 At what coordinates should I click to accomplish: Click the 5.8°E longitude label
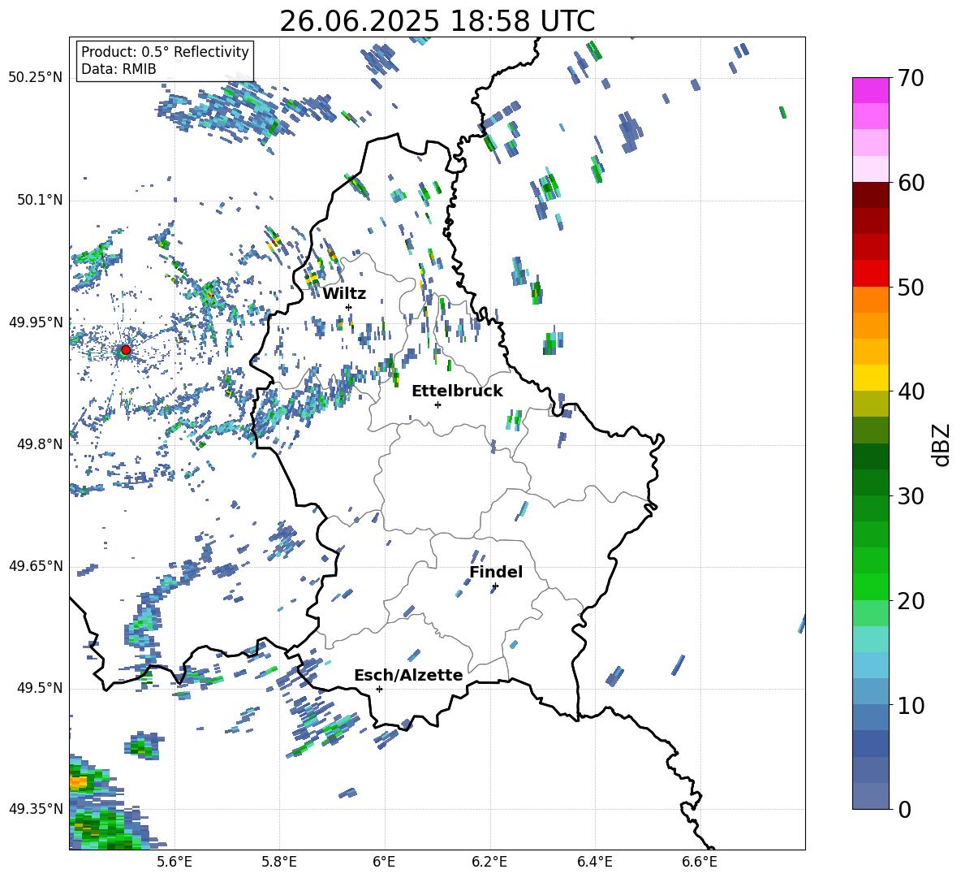click(279, 862)
